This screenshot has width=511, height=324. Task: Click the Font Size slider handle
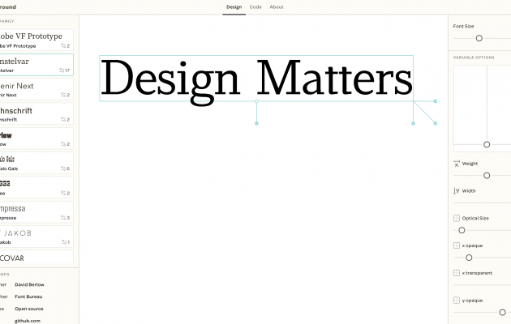479,38
